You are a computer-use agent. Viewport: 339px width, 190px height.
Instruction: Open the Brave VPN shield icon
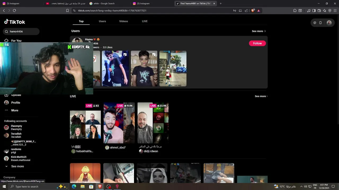(330, 11)
